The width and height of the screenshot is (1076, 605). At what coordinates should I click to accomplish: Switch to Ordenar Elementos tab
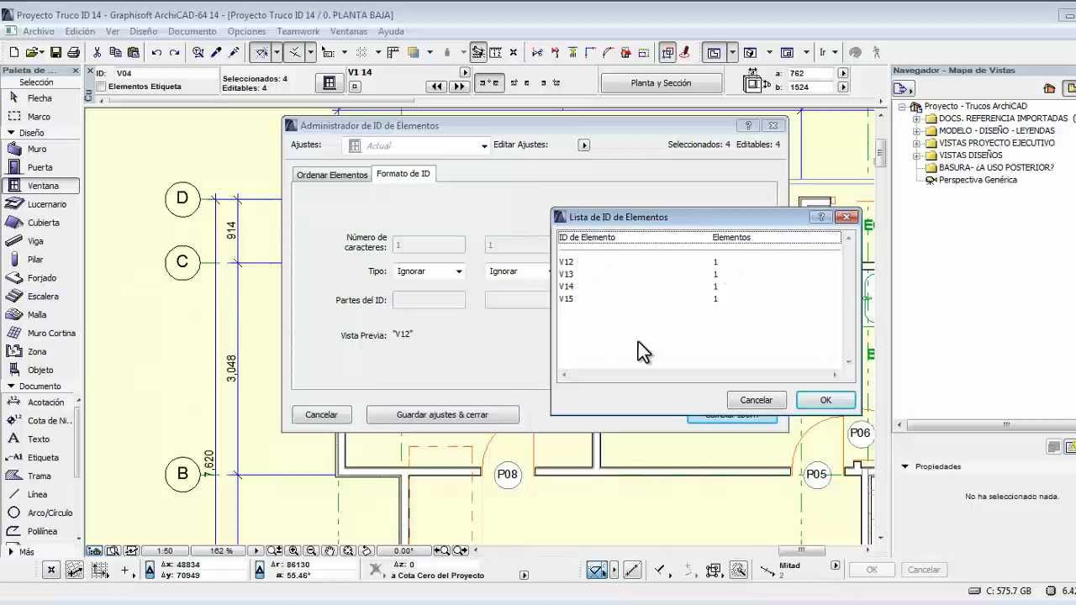click(332, 175)
